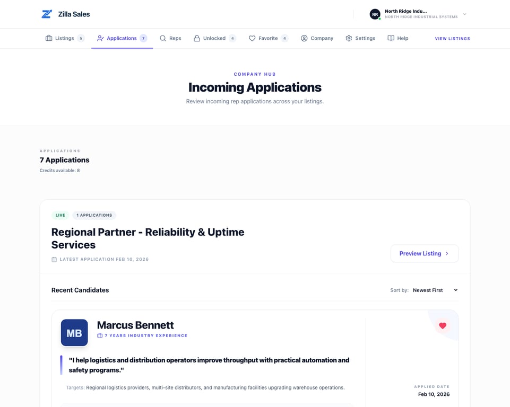Screen dimensions: 510x407
Task: Open Marcus Bennett's candidate name
Action: point(135,325)
